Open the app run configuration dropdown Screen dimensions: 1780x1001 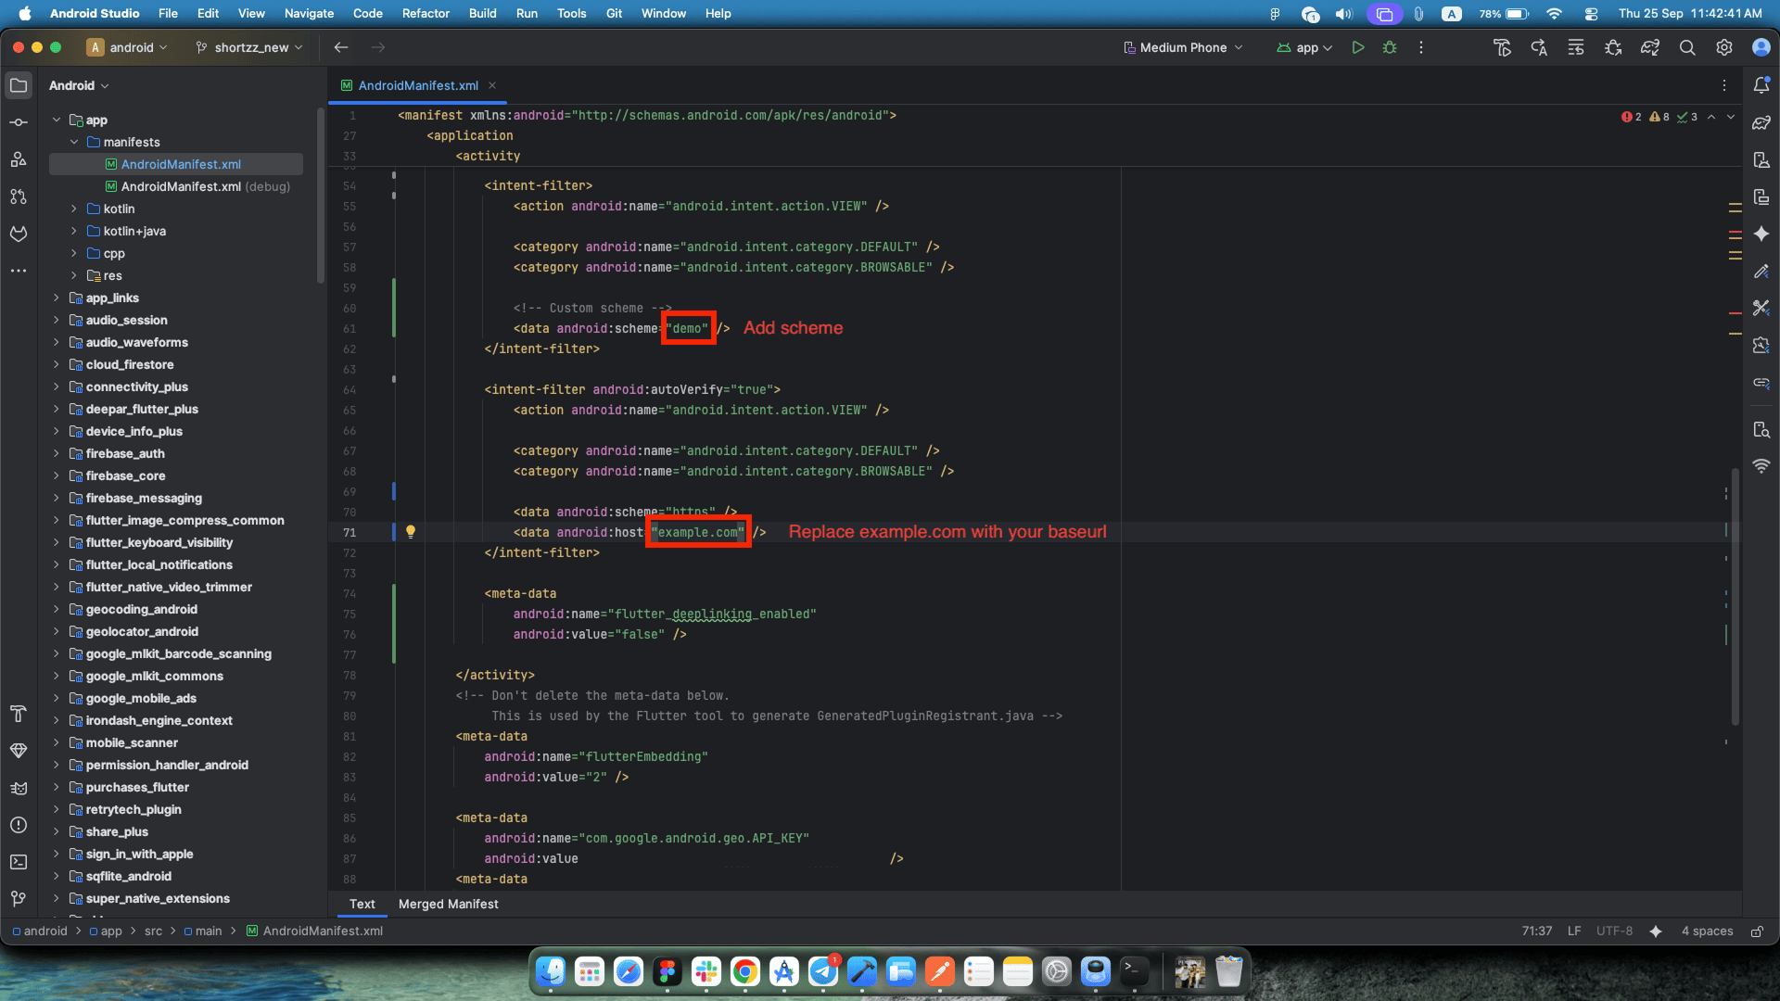[x=1304, y=47]
